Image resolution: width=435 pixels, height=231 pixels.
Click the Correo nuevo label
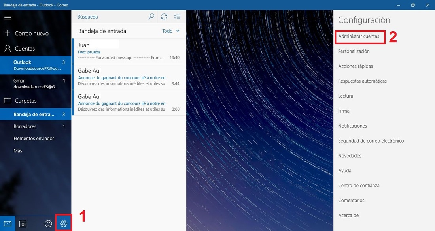point(32,33)
